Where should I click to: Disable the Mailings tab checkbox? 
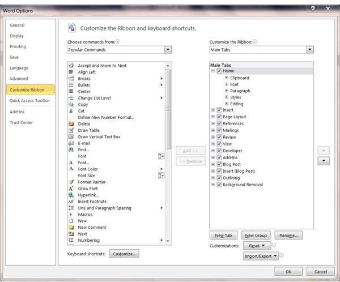[x=219, y=130]
